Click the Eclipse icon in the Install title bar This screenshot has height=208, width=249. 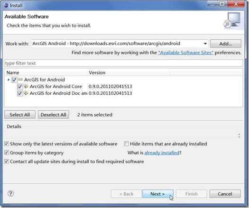(x=6, y=5)
